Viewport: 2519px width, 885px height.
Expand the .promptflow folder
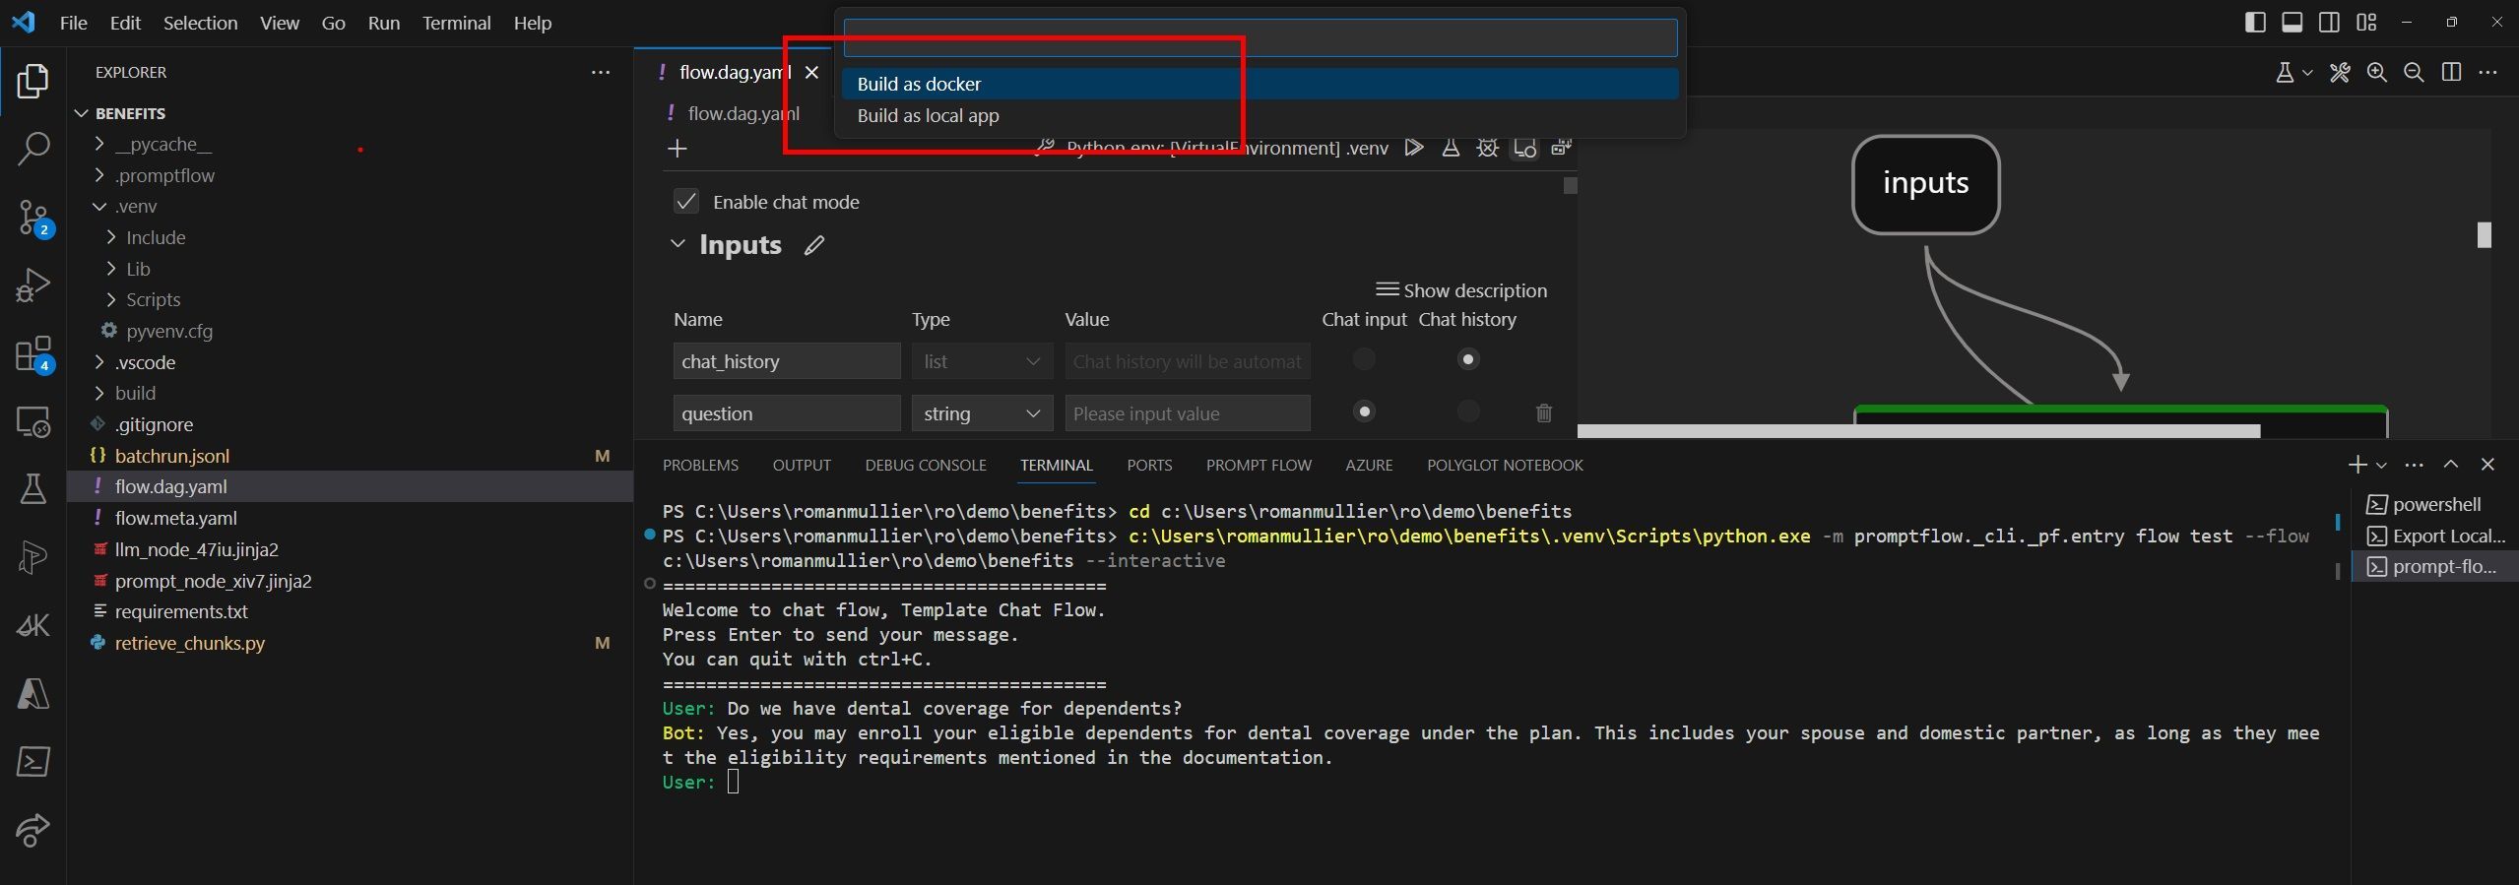pyautogui.click(x=98, y=176)
